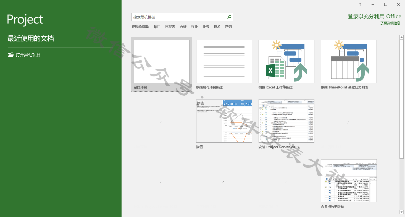Screen dimensions: 405x217
Task: Open the help question mark icon
Action: point(360,4)
